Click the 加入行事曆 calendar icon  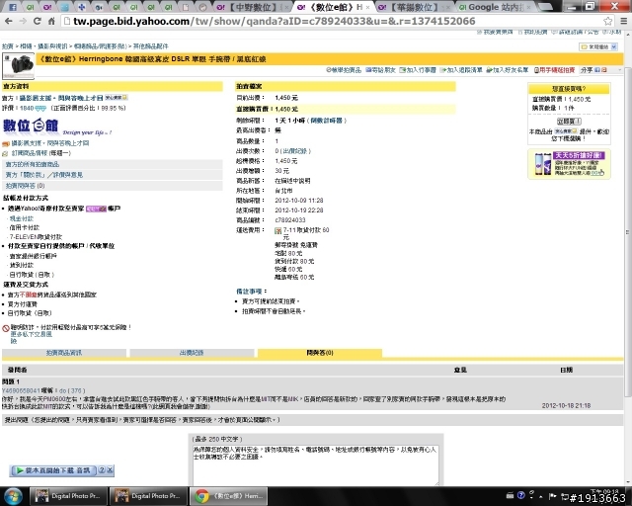(x=402, y=70)
